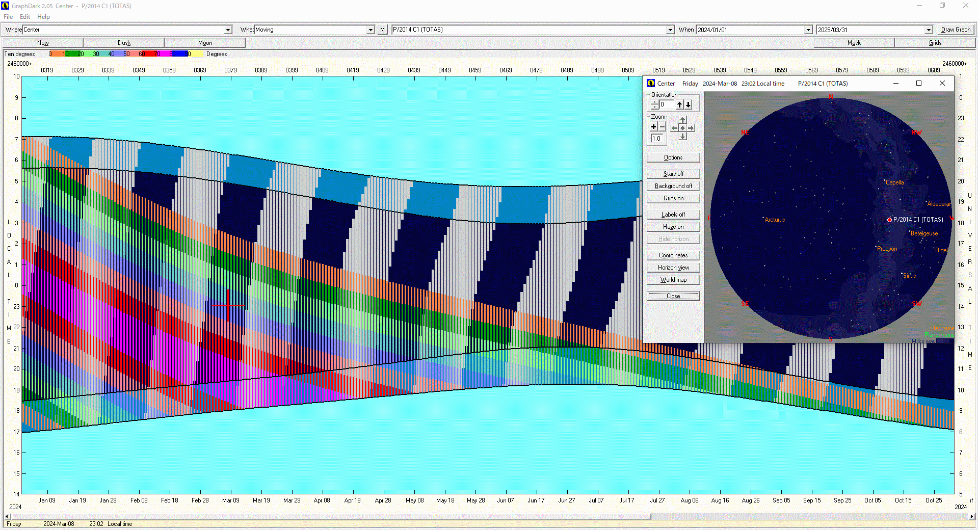The width and height of the screenshot is (978, 530).
Task: Click the sky window's moon app icon
Action: coord(651,83)
